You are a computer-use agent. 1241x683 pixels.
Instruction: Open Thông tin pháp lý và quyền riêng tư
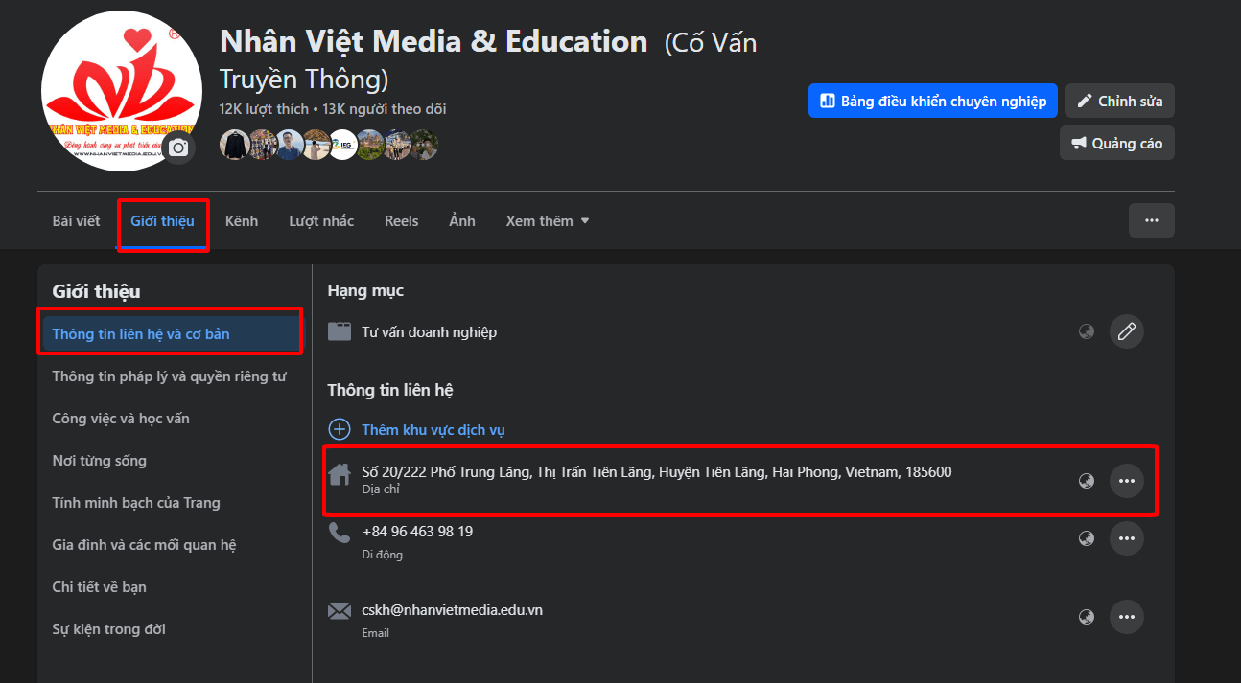pos(171,376)
